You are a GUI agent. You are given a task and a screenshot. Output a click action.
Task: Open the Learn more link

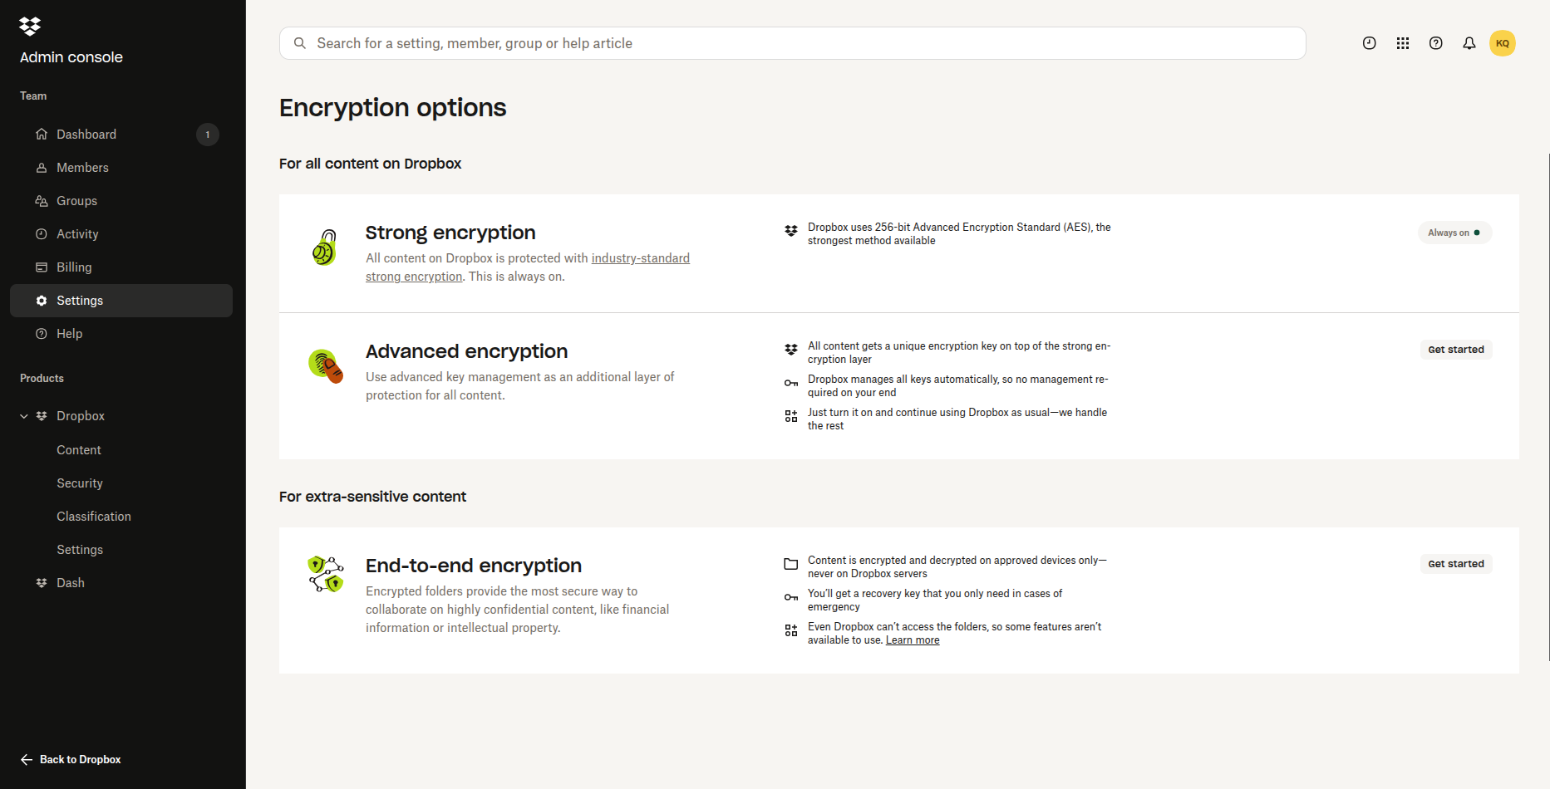[912, 640]
